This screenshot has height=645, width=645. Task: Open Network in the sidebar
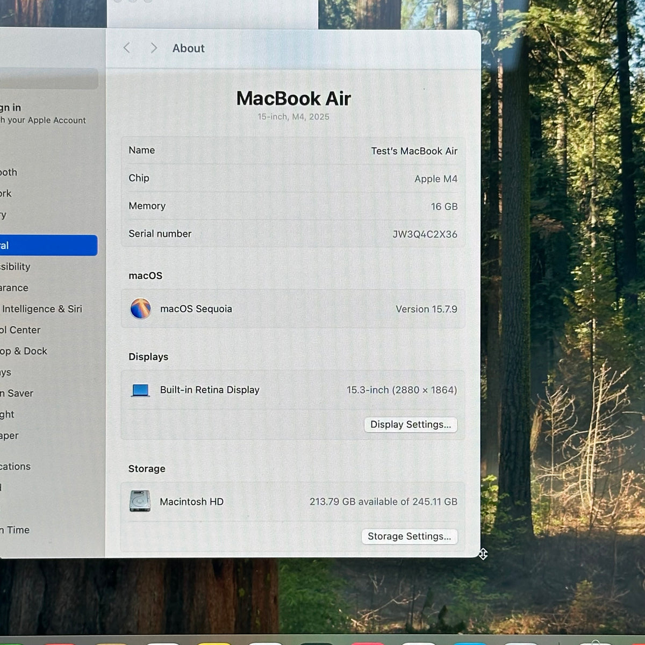(x=5, y=193)
